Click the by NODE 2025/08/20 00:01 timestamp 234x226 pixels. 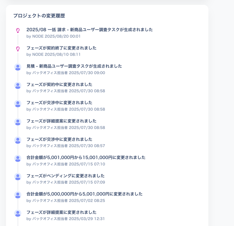[53, 36]
